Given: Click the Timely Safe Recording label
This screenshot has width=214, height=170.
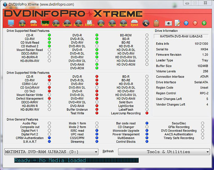Looking at the screenshot, I should coord(179,138).
